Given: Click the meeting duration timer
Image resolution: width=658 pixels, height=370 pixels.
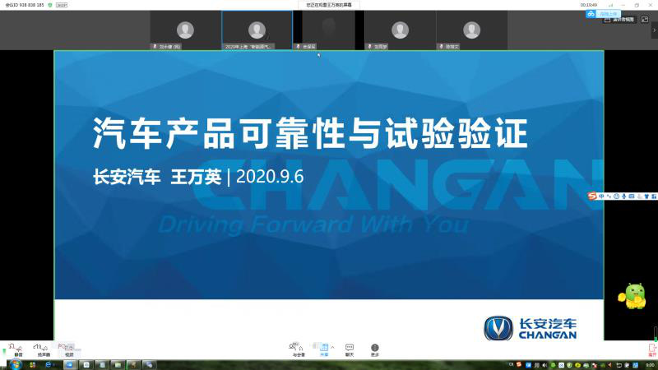Looking at the screenshot, I should pyautogui.click(x=589, y=5).
